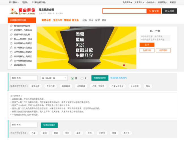The width and height of the screenshot is (184, 141).
Task: Click the red slide indicator dot on banner
Action: (x=124, y=65)
